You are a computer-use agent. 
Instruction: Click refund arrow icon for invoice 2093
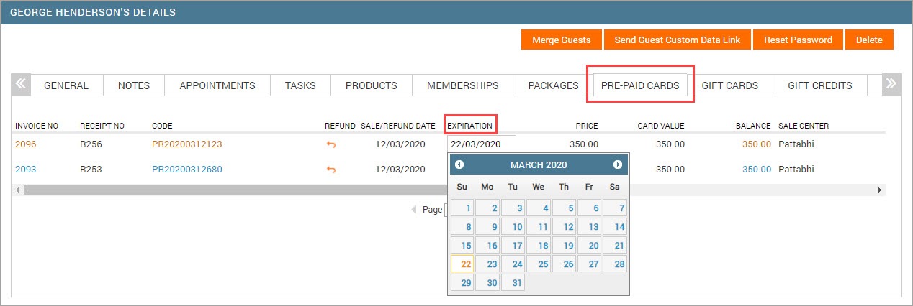click(x=331, y=170)
